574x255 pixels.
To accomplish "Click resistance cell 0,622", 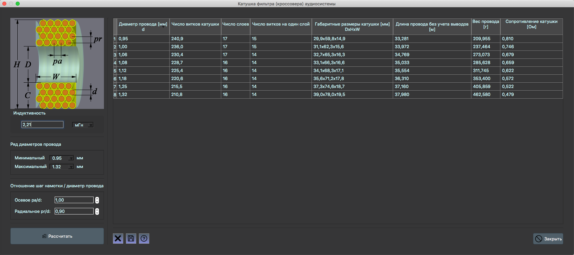I will point(532,71).
